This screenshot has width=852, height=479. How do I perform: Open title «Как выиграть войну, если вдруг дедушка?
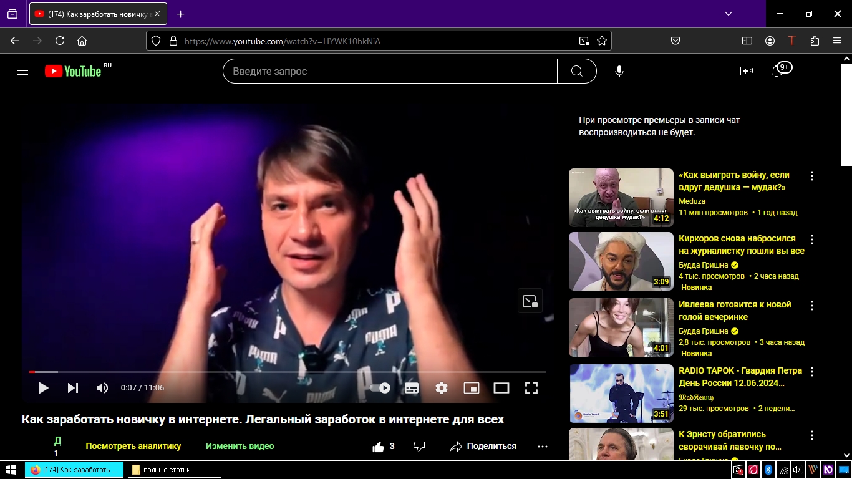click(x=734, y=181)
